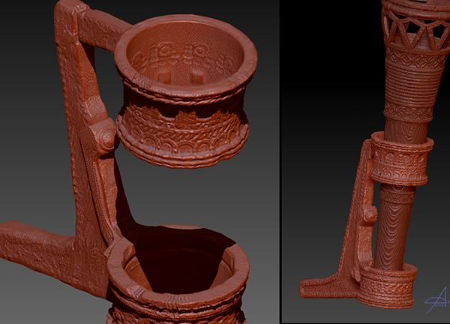Click the artist signature watermark logo
The height and width of the screenshot is (324, 450).
click(433, 301)
